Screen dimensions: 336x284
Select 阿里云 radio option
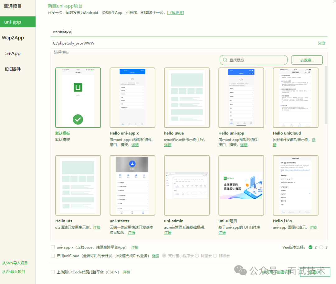[x=197, y=256]
